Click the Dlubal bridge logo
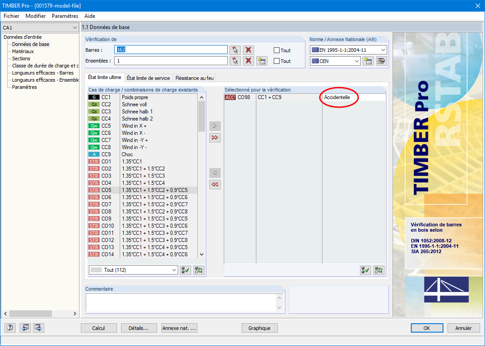Screen dimensions: 485x346 (446, 289)
